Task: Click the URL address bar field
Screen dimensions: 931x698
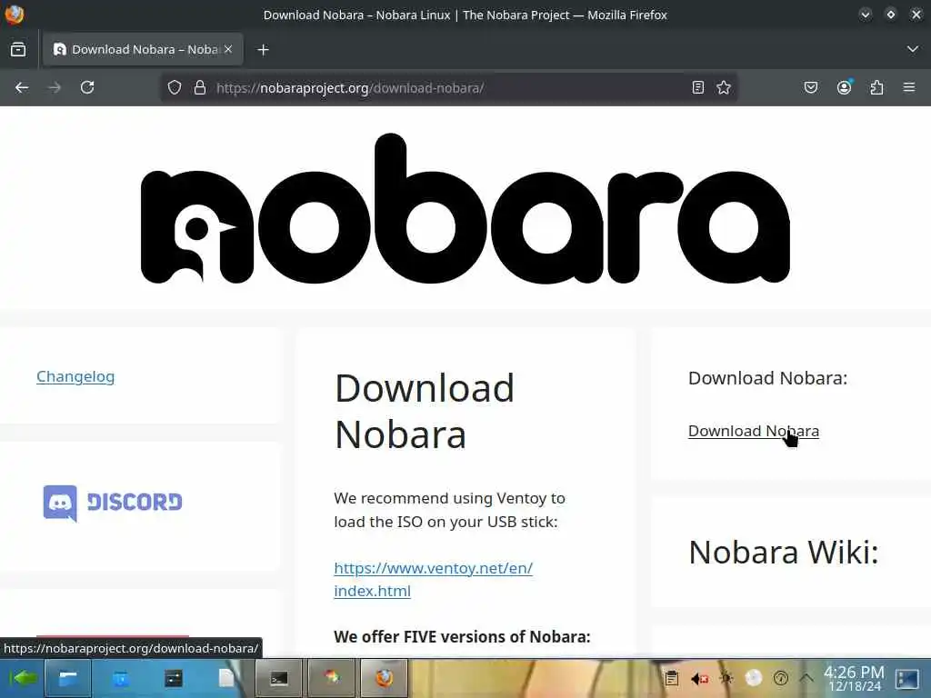Action: [x=448, y=88]
